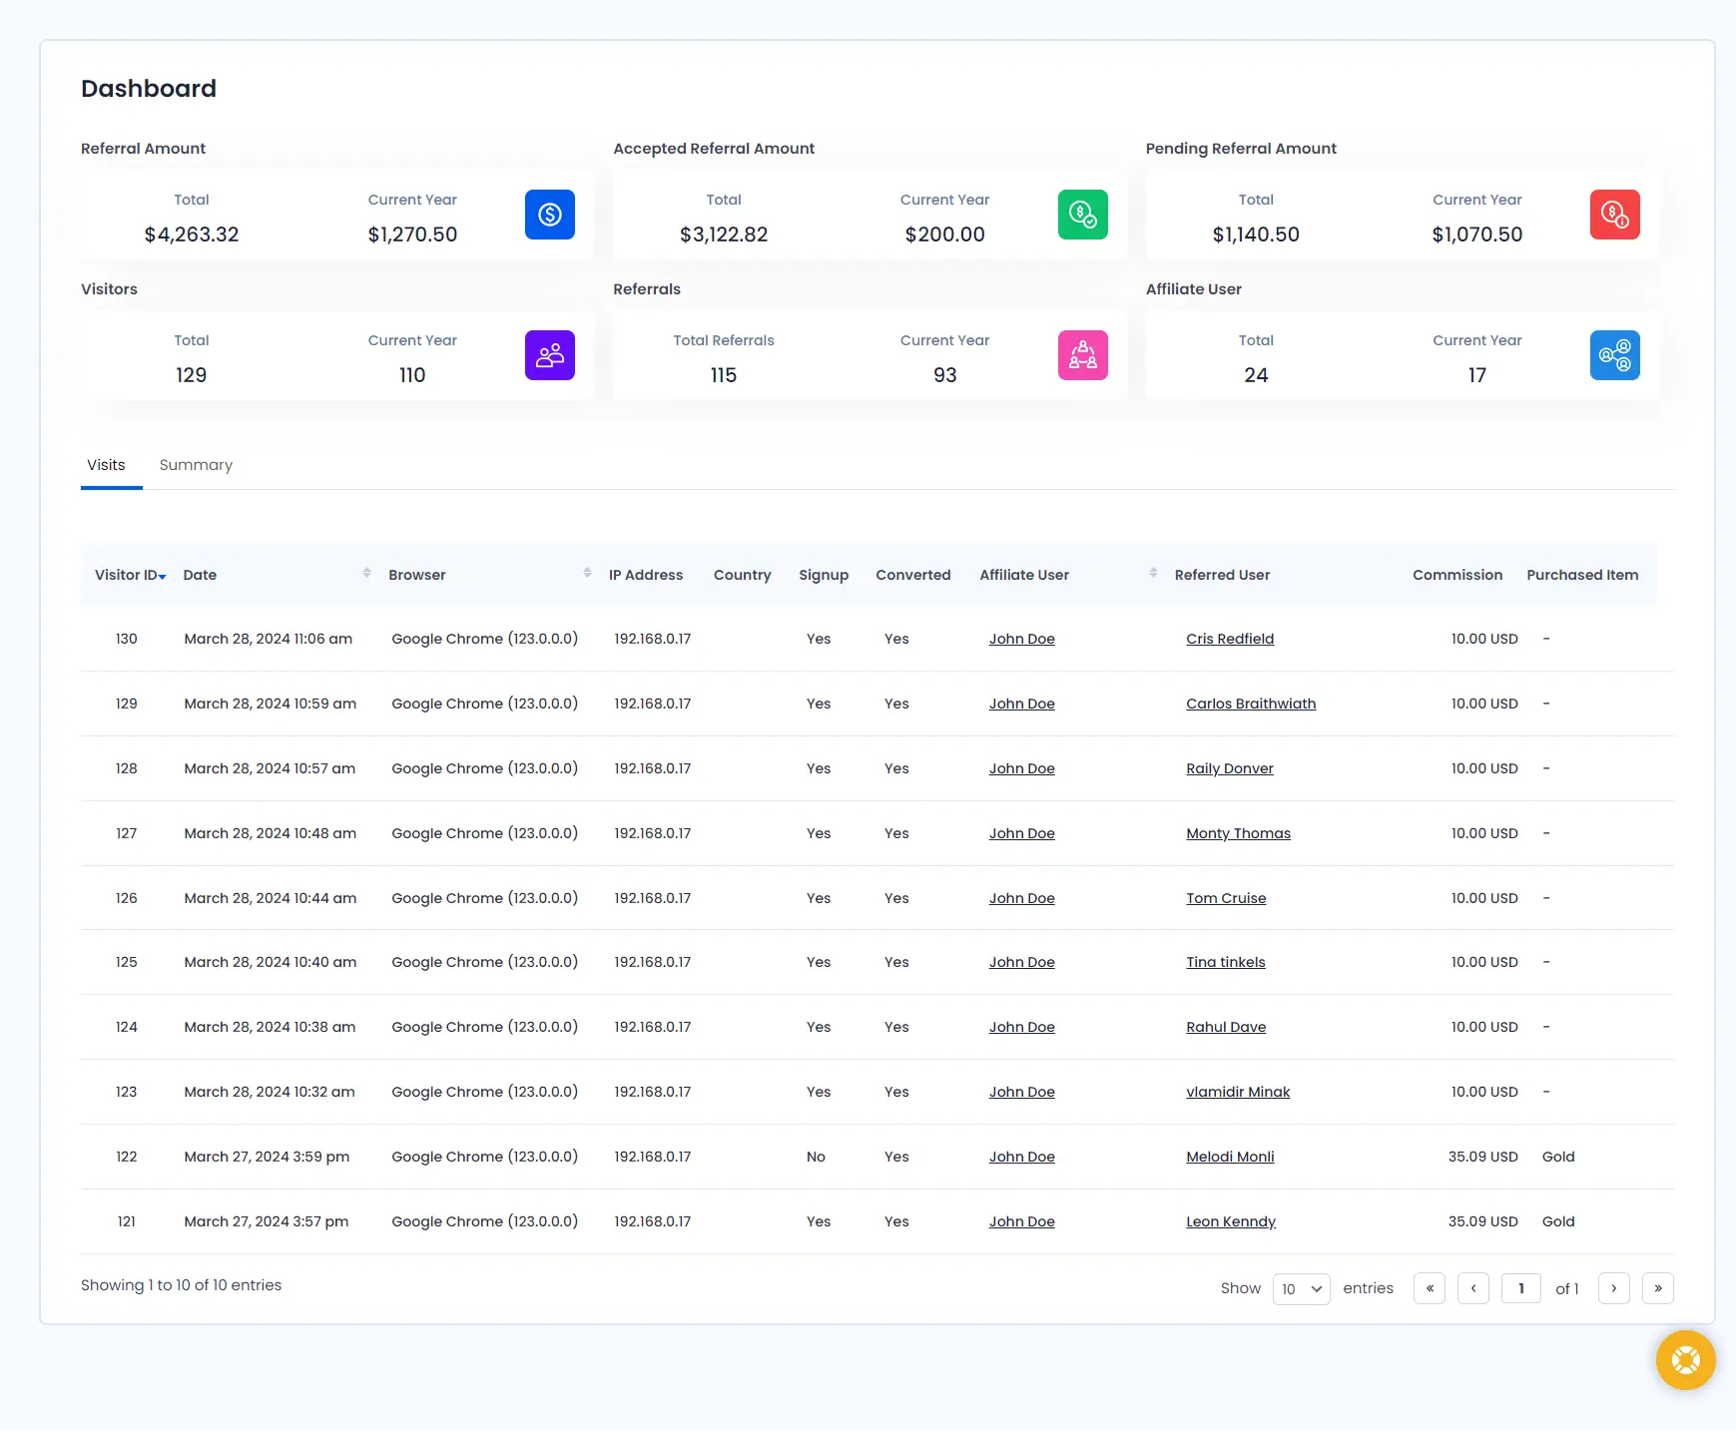Go to the next page arrow
This screenshot has height=1431, width=1736.
coord(1613,1288)
